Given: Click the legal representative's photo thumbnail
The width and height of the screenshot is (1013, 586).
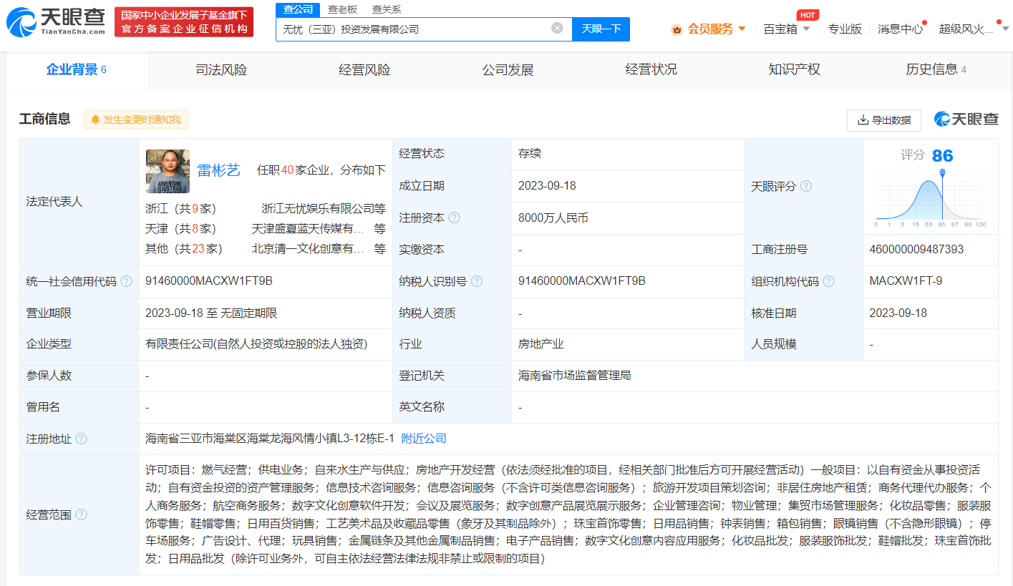Looking at the screenshot, I should point(168,171).
